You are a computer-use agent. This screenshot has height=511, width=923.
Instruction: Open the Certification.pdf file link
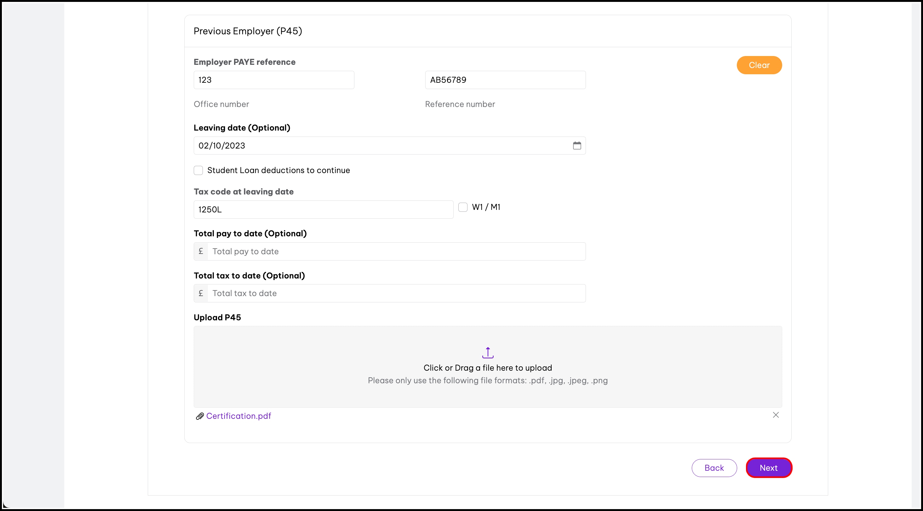pos(239,416)
